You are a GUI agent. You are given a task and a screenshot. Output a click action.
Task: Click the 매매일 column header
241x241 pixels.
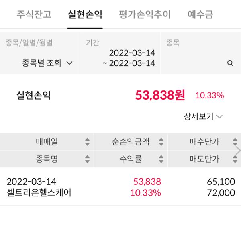47,142
